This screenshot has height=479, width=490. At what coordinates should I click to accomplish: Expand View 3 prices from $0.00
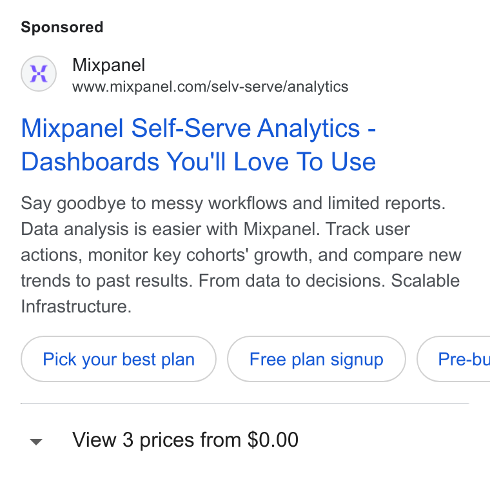point(185,440)
